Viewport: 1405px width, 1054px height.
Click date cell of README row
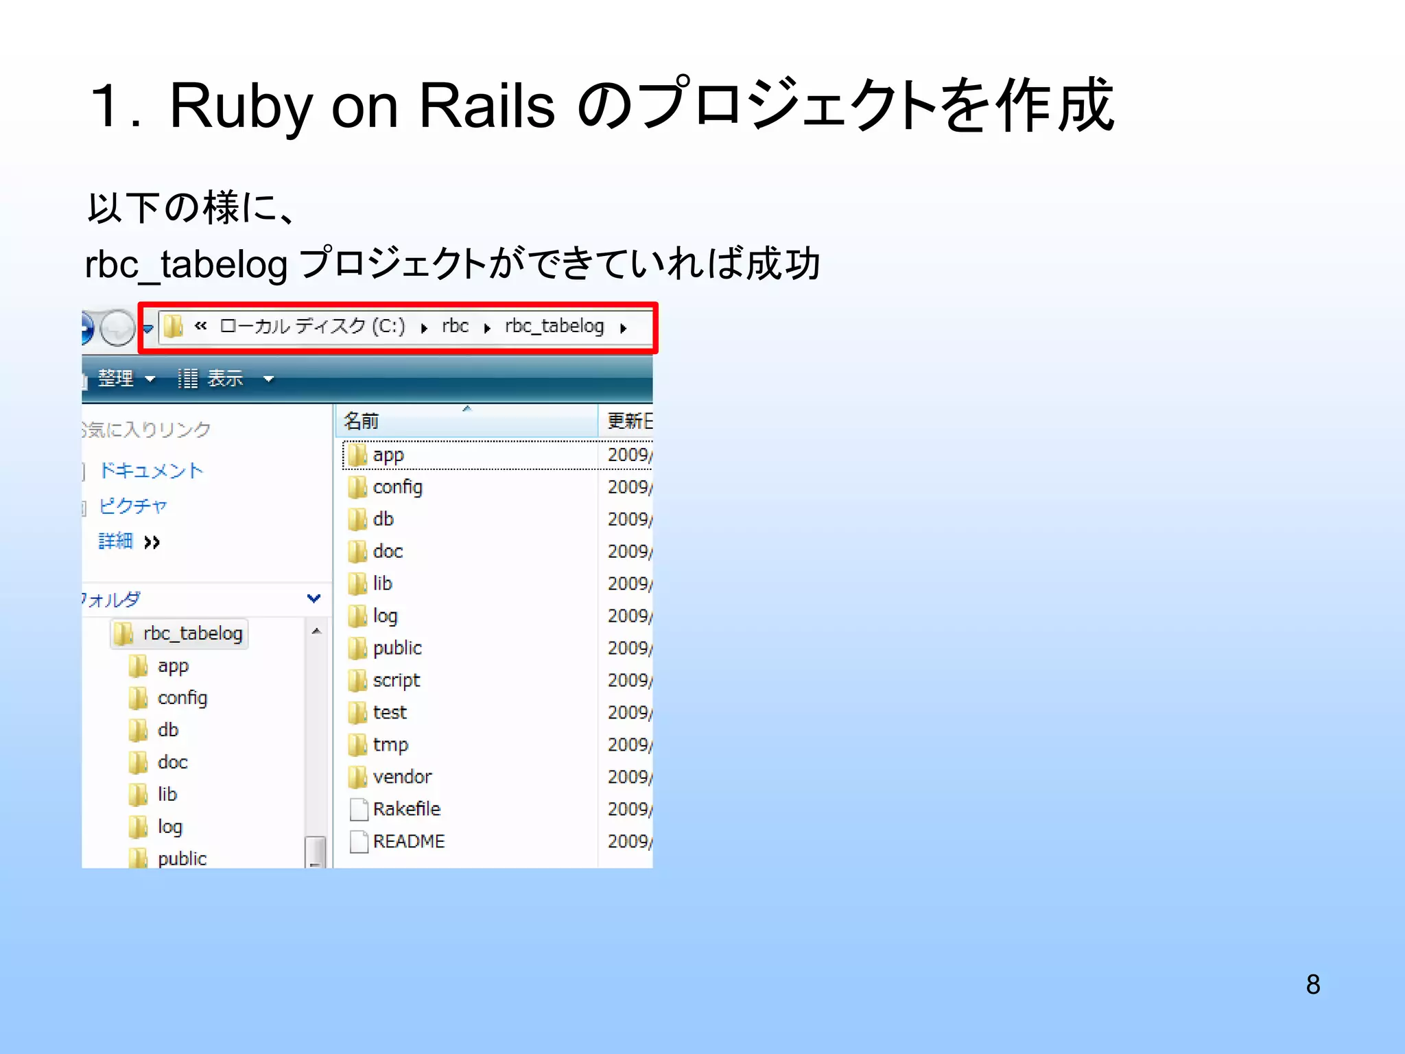click(x=630, y=841)
